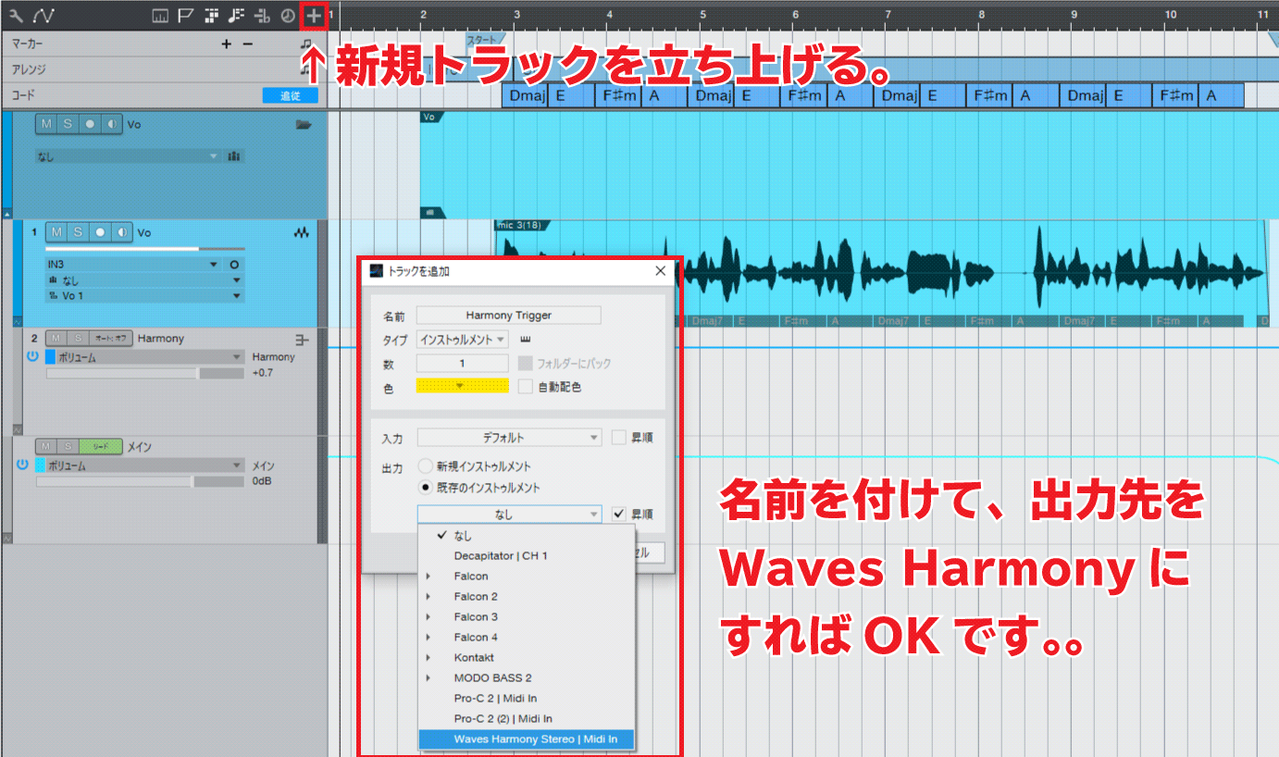Open the tempo track clock icon
The image size is (1279, 757).
coord(287,16)
